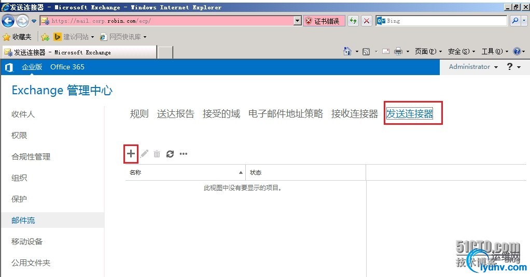Screen dimensions: 530x277
Task: Open the more options ellipsis menu
Action: tap(184, 154)
